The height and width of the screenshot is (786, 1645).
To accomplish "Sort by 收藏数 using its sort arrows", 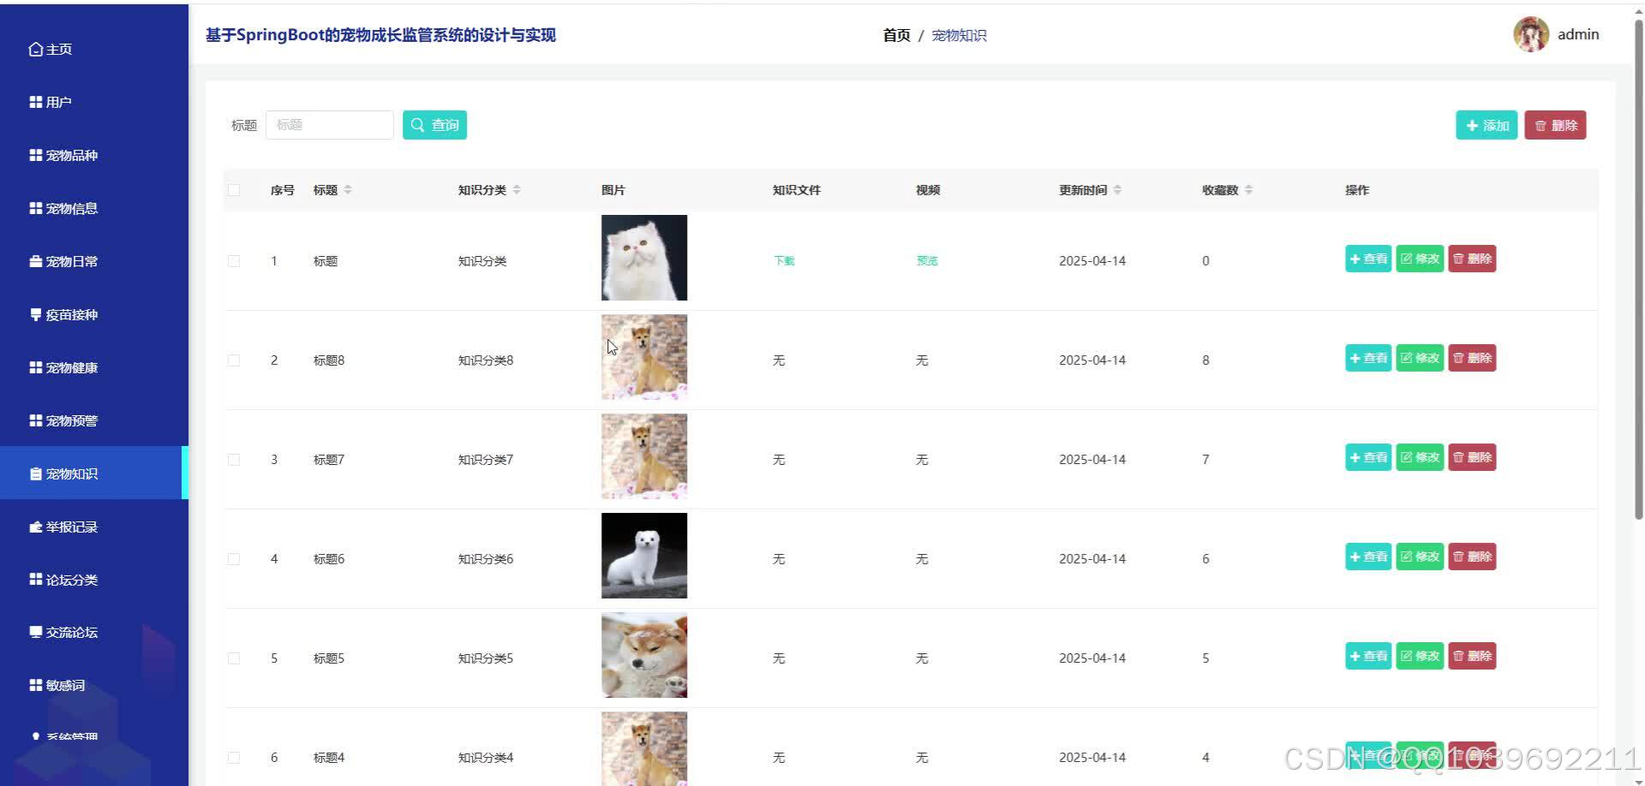I will [1250, 189].
